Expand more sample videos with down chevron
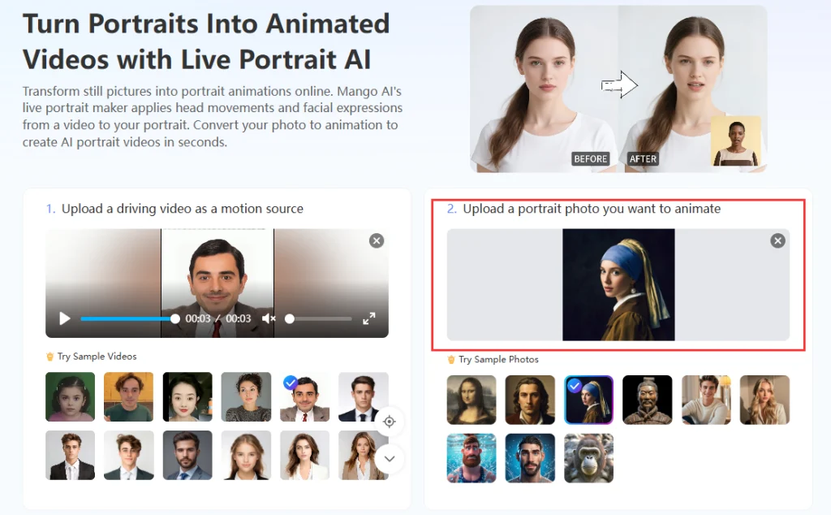 click(390, 458)
